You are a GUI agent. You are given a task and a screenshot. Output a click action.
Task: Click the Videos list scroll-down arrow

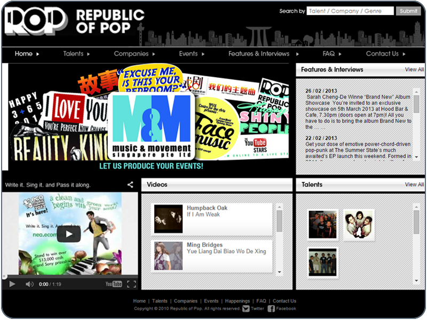point(279,272)
